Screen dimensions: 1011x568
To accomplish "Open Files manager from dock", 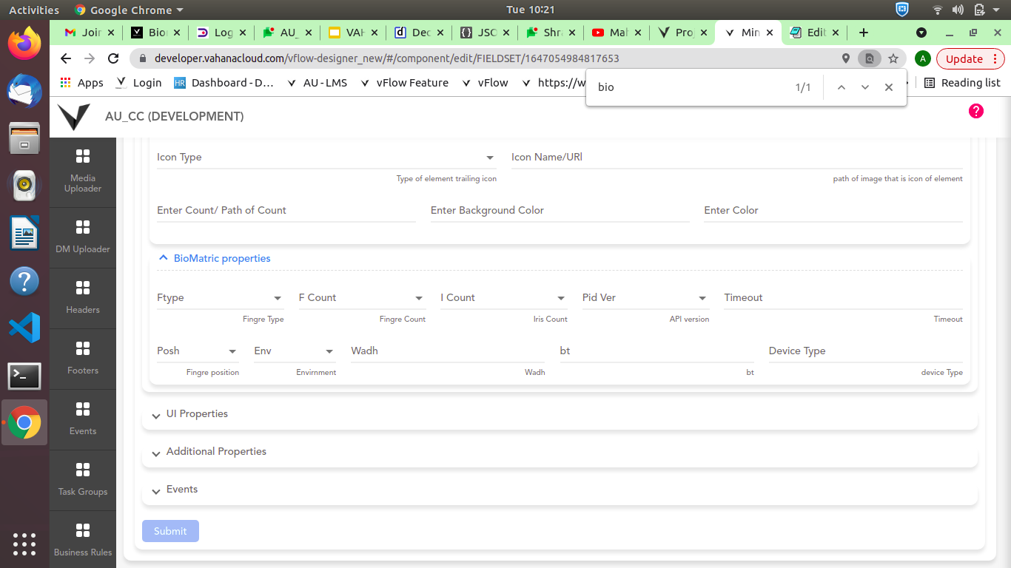I will click(24, 138).
